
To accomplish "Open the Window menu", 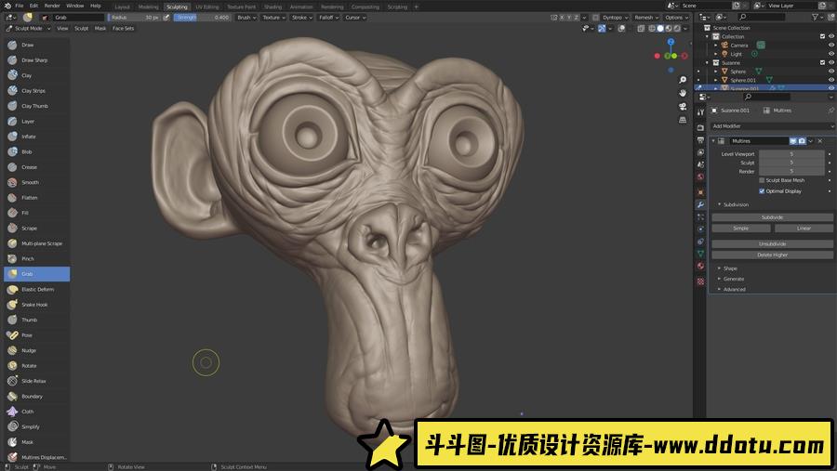I will tap(74, 6).
